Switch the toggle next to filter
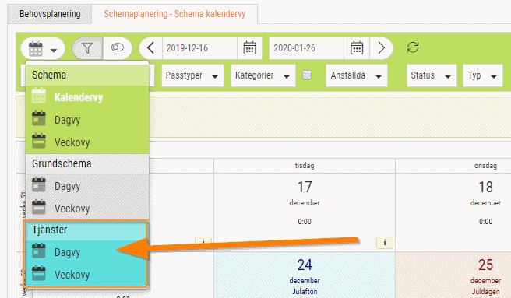The height and width of the screenshot is (298, 511). pos(118,48)
